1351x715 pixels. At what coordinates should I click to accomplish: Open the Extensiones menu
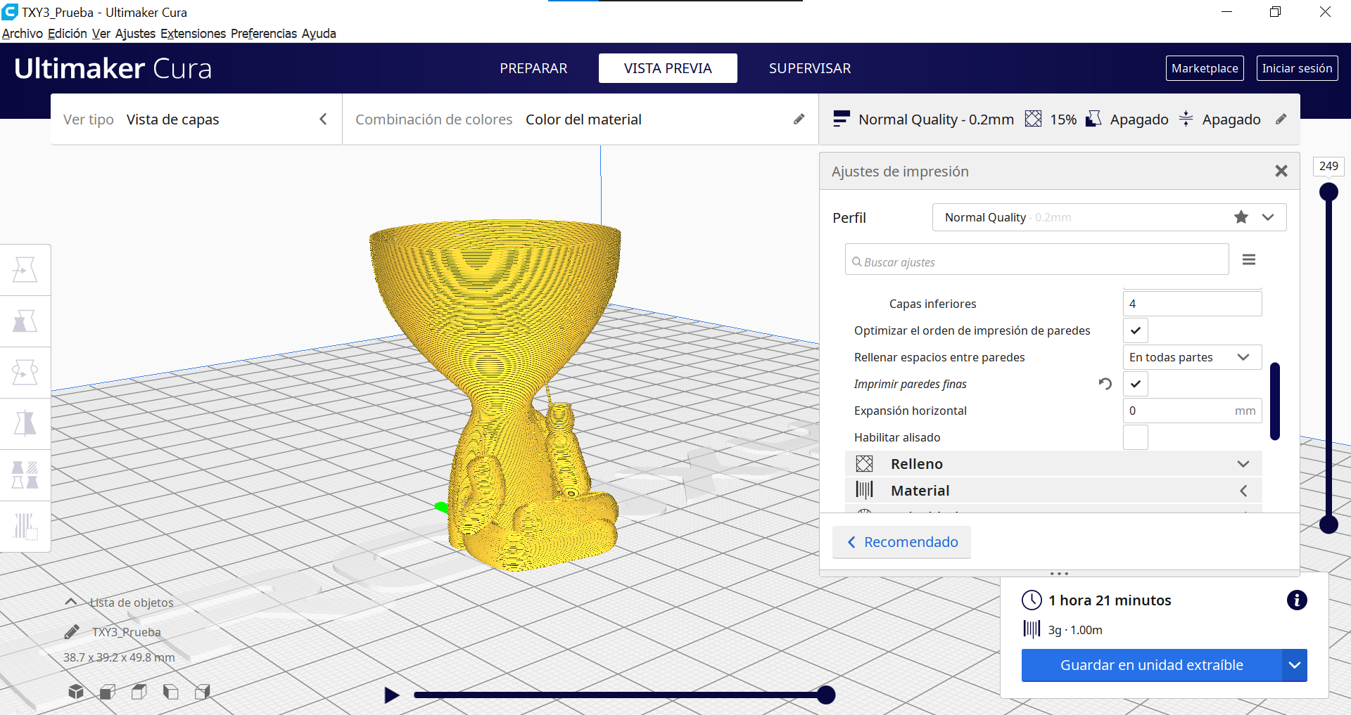[x=193, y=33]
